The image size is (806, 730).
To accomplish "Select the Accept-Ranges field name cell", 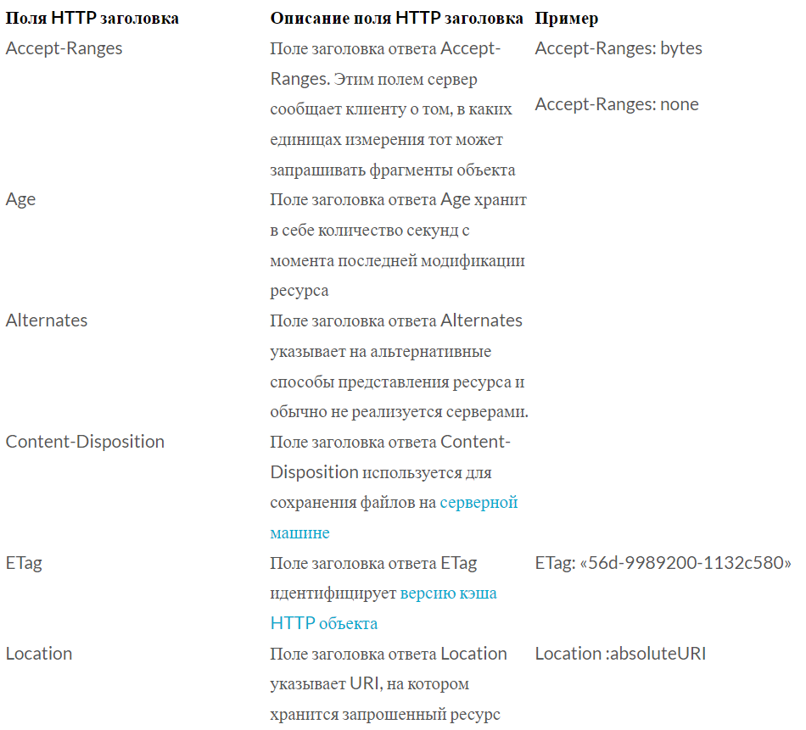I will coord(64,48).
